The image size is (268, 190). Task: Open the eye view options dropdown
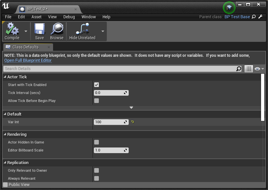259,69
